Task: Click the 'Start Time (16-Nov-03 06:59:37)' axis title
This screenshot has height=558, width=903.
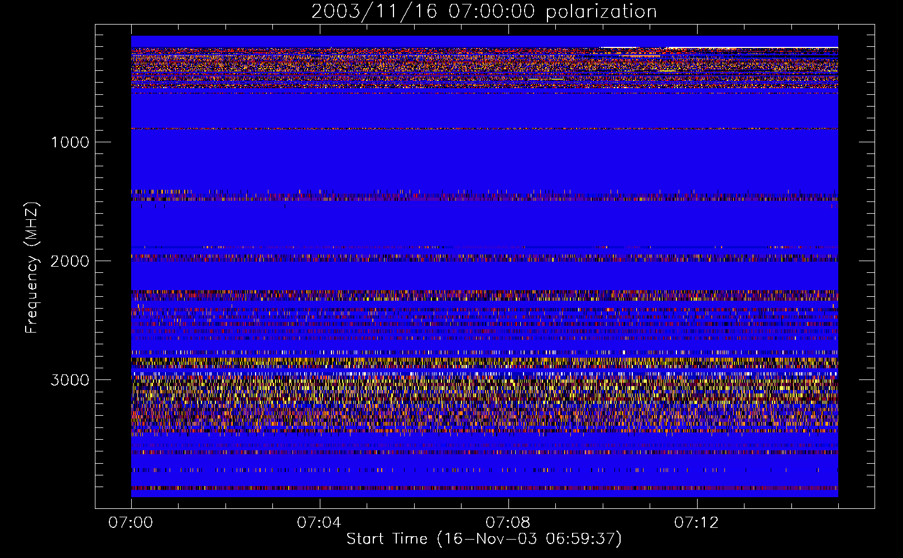Action: click(x=484, y=539)
